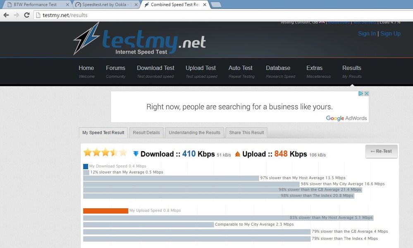
Task: Click the star rating icons
Action: (x=105, y=152)
